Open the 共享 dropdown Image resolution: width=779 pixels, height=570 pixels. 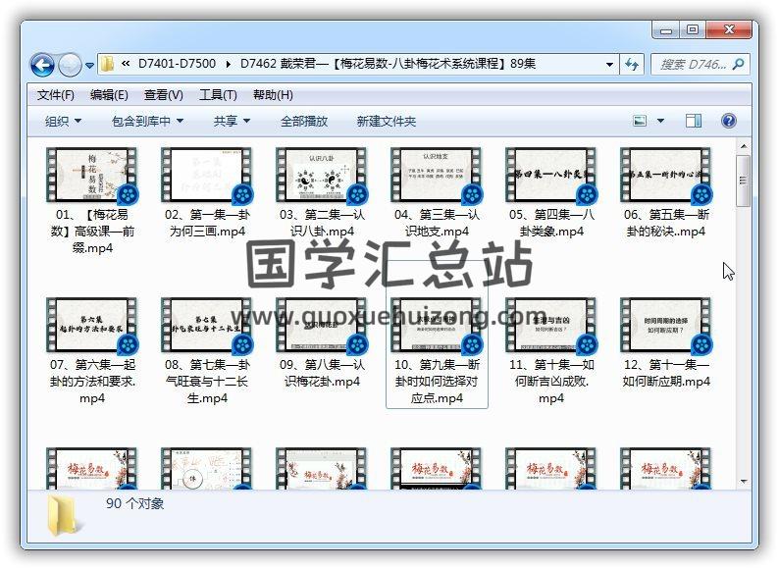(x=232, y=122)
